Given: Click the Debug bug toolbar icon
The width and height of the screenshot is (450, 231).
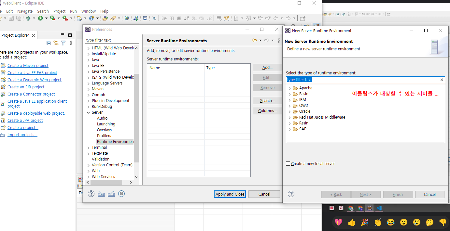Looking at the screenshot, I should pos(28,19).
